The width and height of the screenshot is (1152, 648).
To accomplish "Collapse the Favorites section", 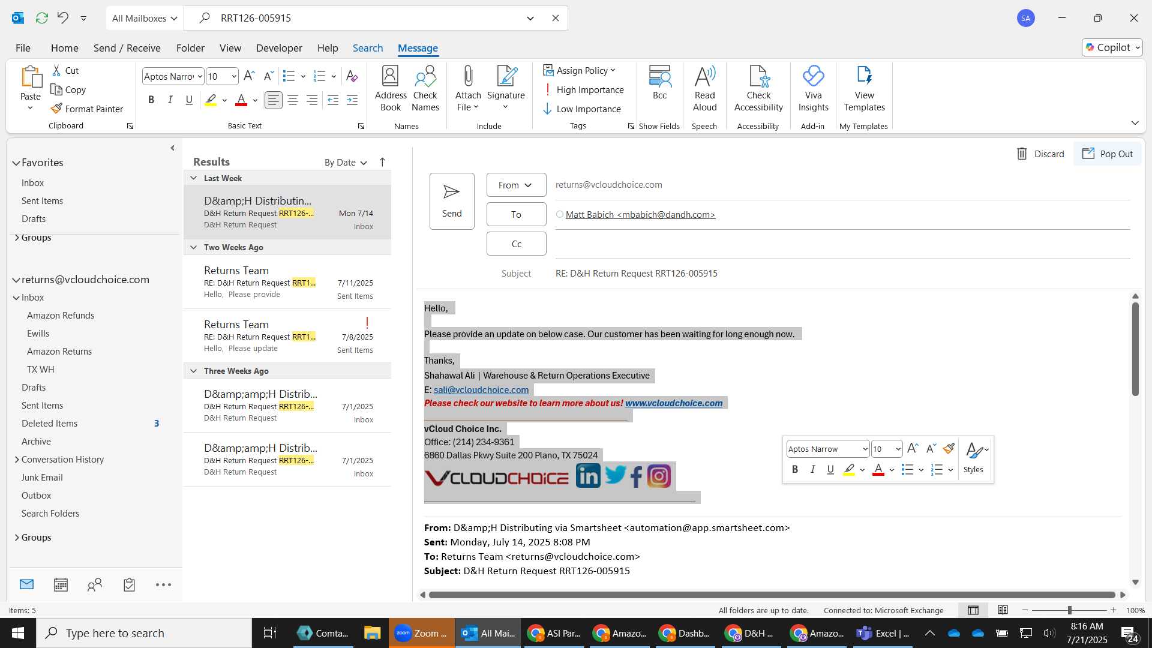I will coord(16,163).
